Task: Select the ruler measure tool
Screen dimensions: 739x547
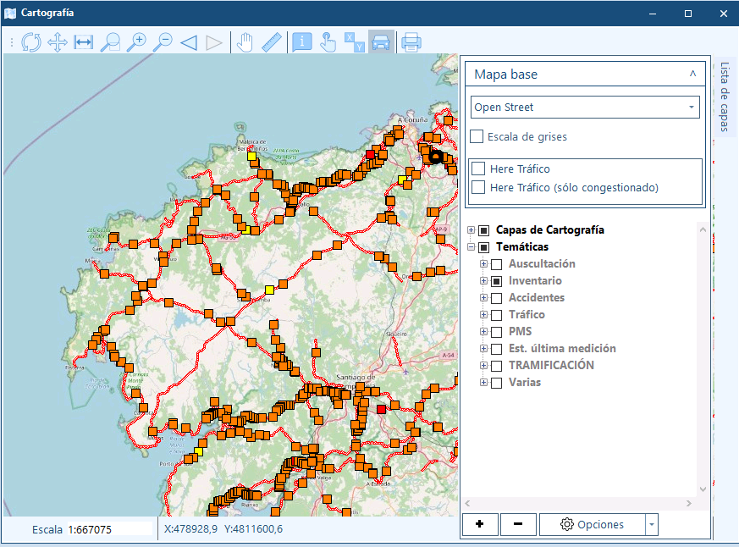Action: point(271,41)
